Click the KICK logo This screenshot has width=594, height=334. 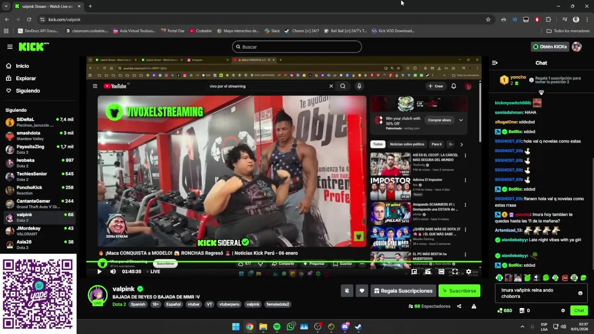33,47
